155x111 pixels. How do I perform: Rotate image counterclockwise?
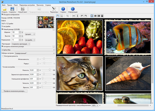coord(82,16)
